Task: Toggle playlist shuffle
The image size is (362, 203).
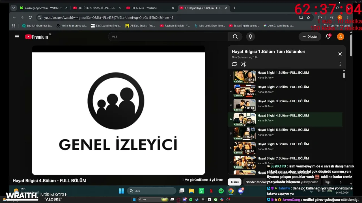Action: point(243,64)
